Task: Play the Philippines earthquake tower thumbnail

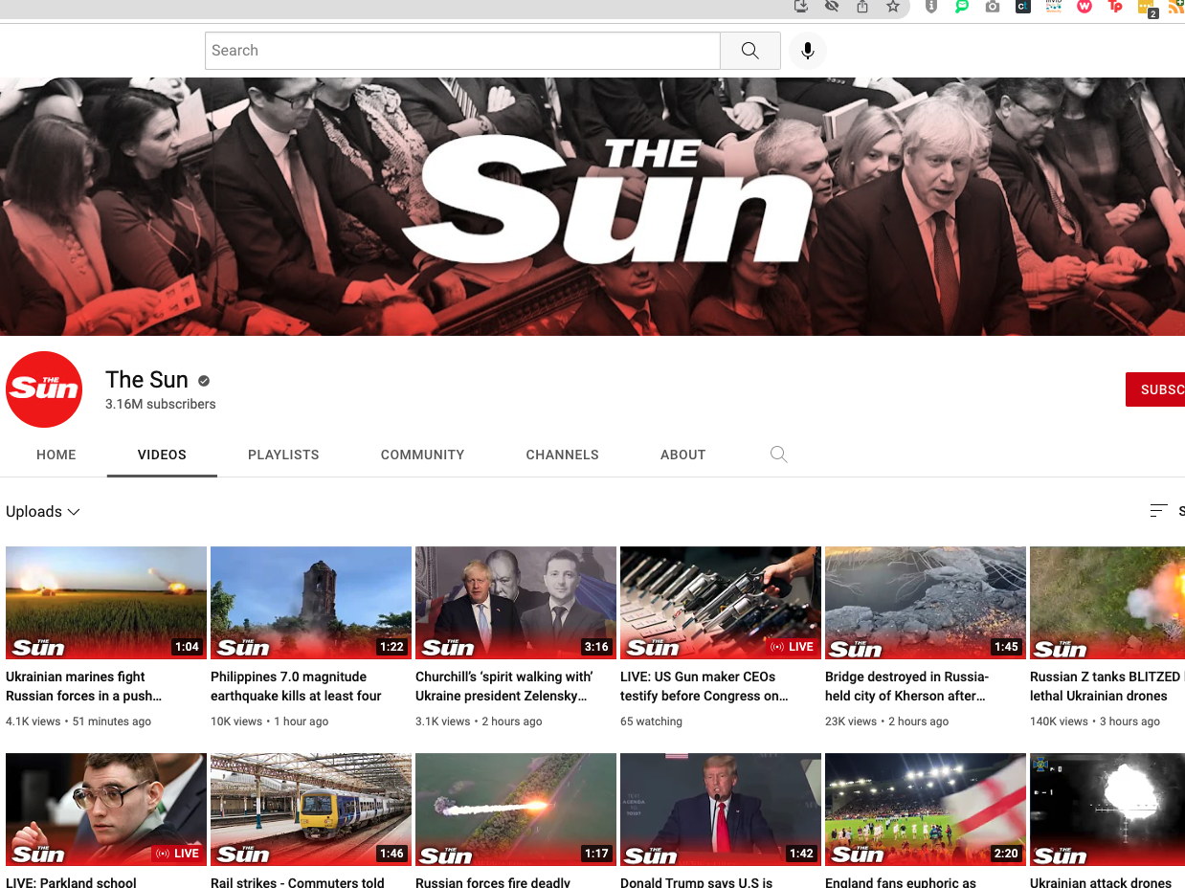Action: (311, 603)
